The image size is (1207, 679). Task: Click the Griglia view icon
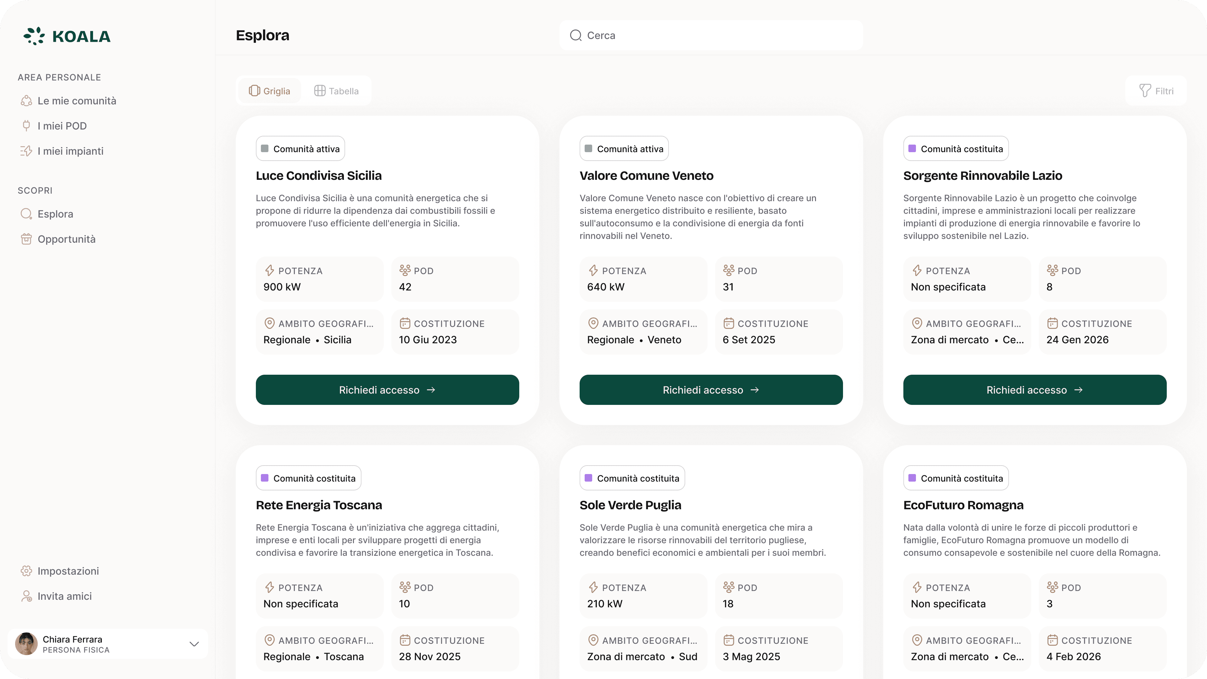(x=254, y=91)
